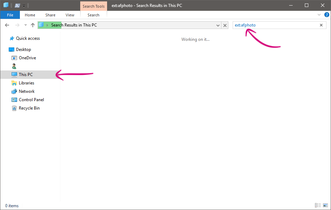The width and height of the screenshot is (331, 210).
Task: Click the Libraries folder icon
Action: tap(14, 83)
